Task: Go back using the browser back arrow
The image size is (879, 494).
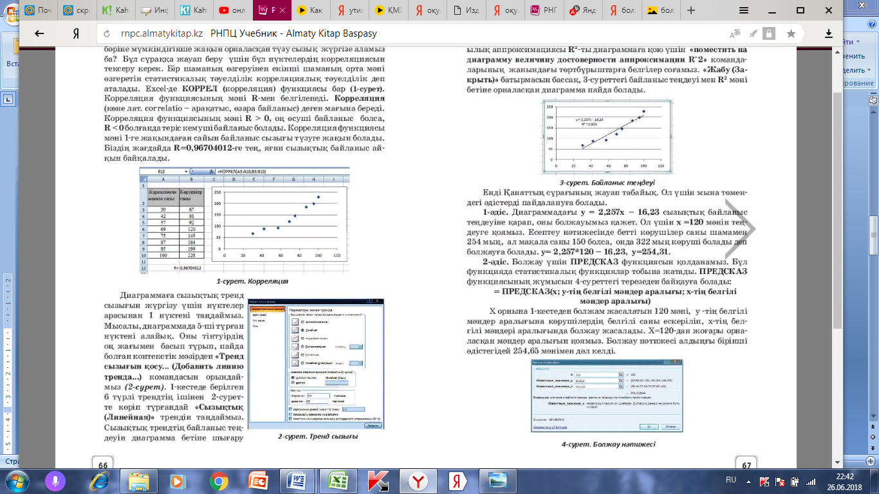Action: pyautogui.click(x=39, y=33)
